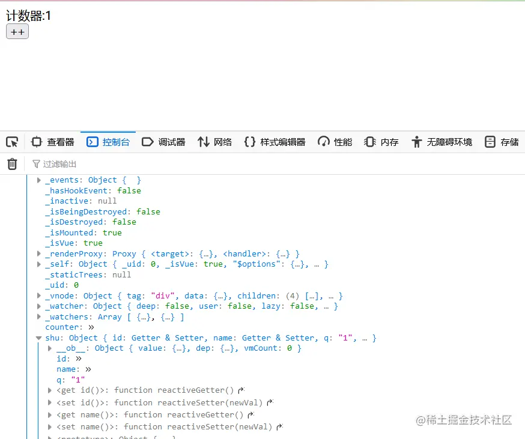Expand the <set name()> function entry
The width and height of the screenshot is (525, 439).
49,427
